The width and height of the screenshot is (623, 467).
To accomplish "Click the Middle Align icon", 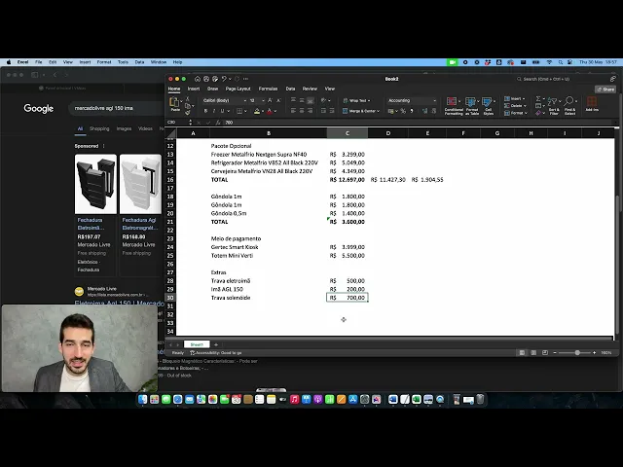I will click(x=302, y=100).
